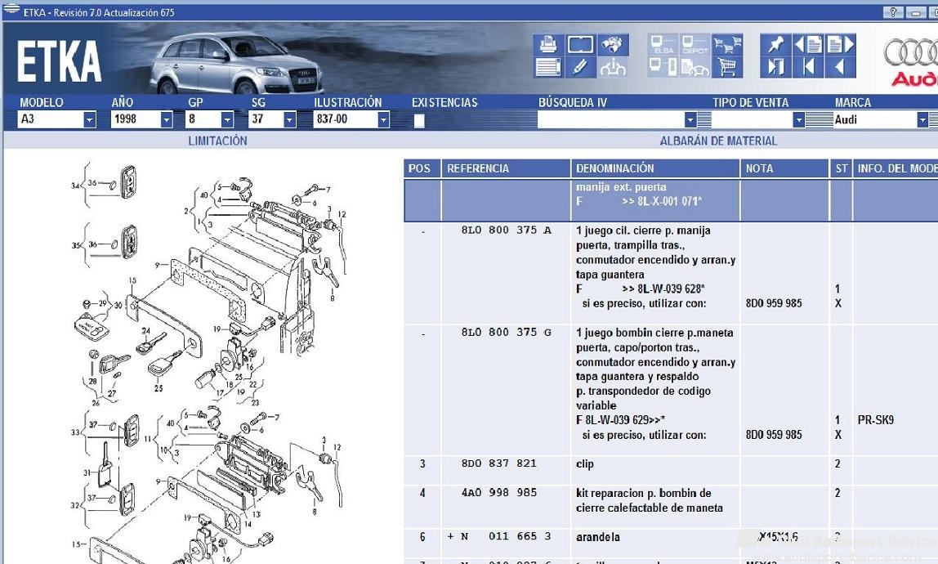Click the multiple shopping carts icon
Image resolution: width=938 pixels, height=564 pixels.
[x=727, y=45]
